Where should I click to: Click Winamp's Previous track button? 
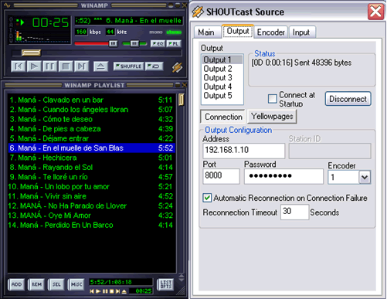19,66
